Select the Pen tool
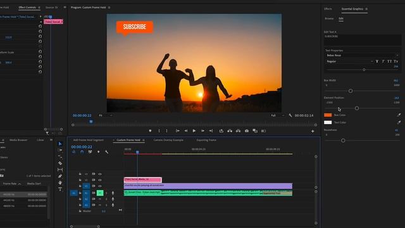The height and width of the screenshot is (228, 405). 60,176
